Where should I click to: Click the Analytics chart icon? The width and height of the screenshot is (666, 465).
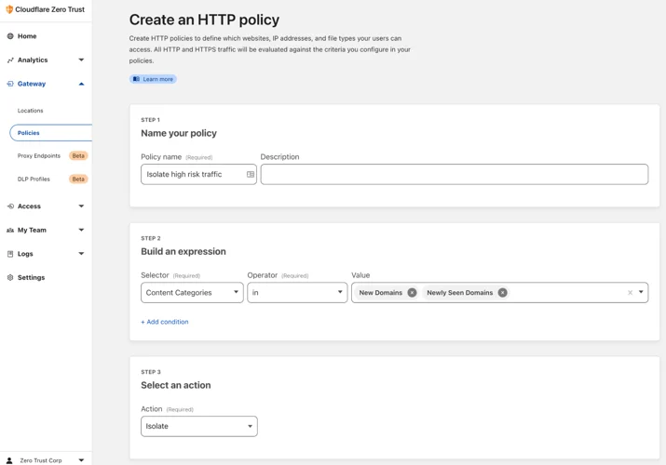[x=10, y=60]
